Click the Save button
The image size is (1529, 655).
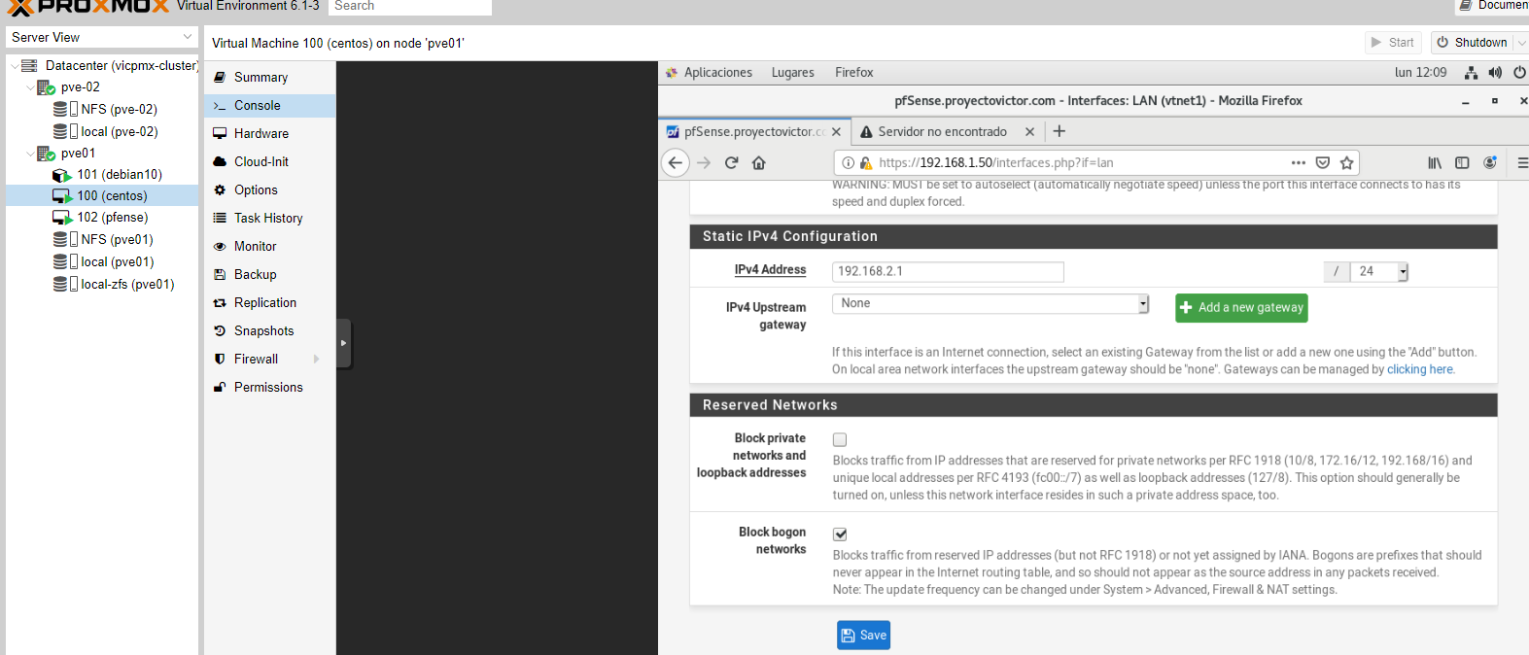point(863,635)
